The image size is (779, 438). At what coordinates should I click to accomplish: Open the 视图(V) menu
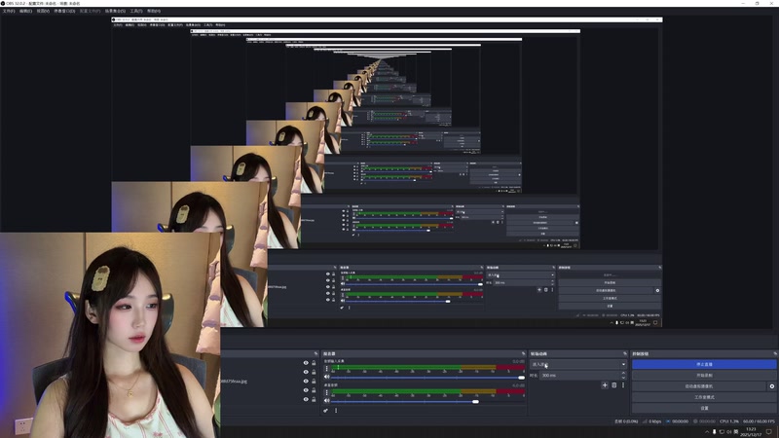click(43, 11)
